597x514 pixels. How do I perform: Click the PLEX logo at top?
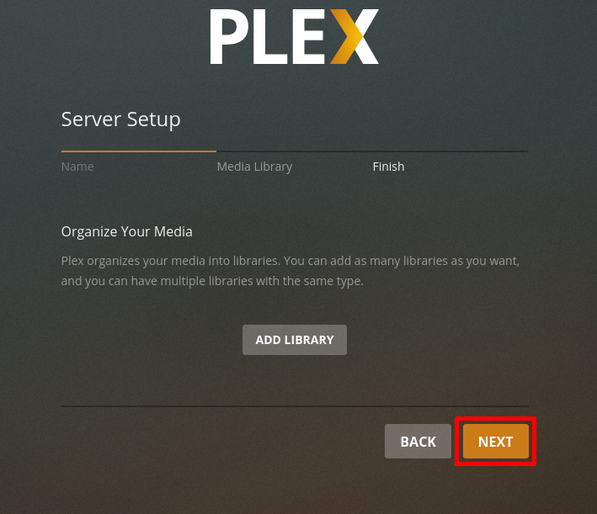(x=295, y=36)
